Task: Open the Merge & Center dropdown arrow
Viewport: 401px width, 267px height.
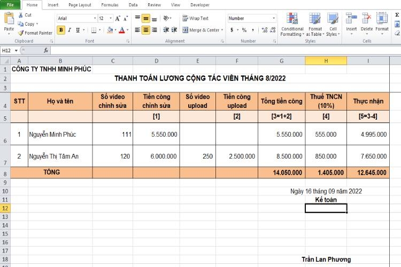Action: point(222,30)
